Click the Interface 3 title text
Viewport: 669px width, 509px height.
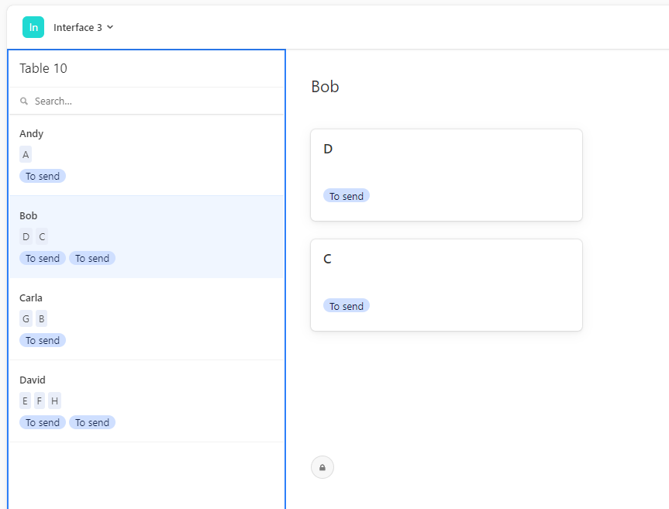click(x=78, y=27)
